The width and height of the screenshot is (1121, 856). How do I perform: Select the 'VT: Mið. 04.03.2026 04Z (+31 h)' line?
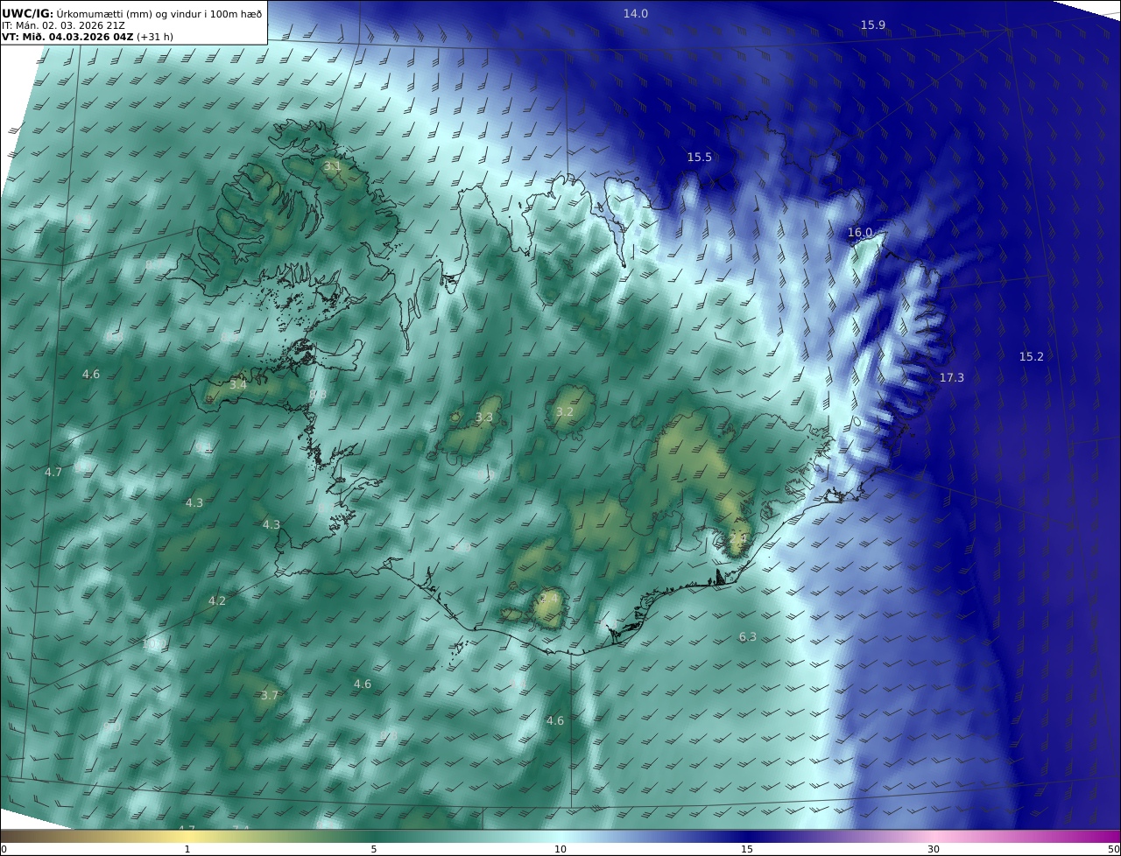[x=86, y=38]
